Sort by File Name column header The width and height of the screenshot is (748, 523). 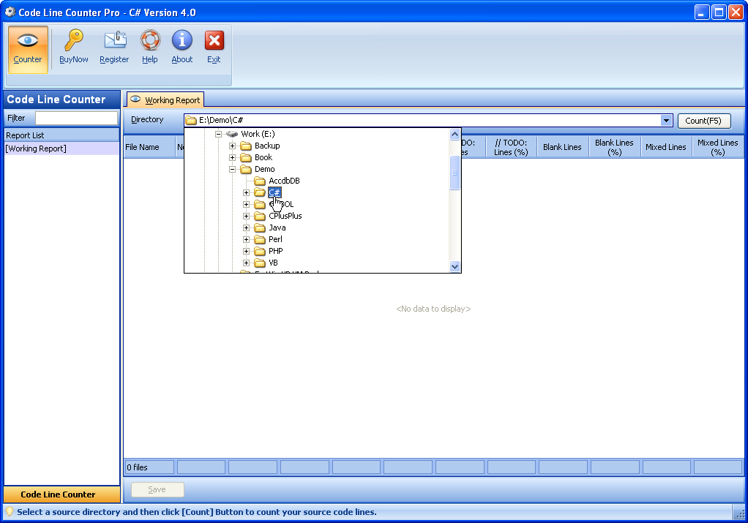tap(149, 147)
